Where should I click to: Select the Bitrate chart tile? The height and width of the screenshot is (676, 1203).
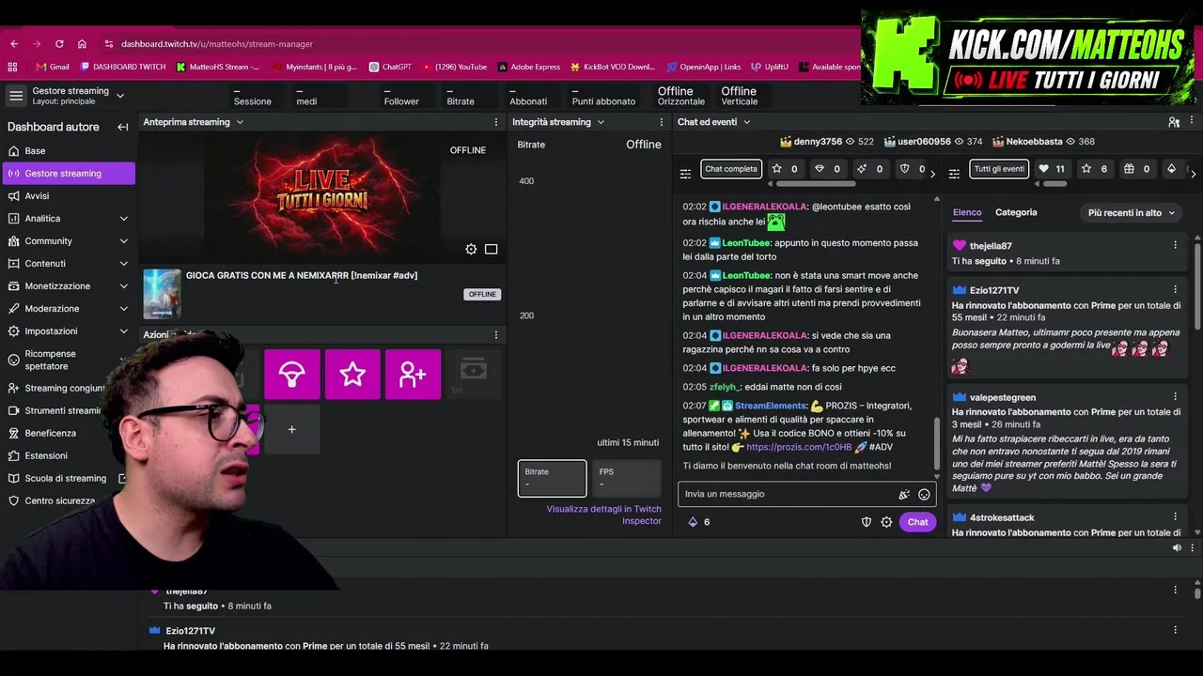(x=552, y=478)
